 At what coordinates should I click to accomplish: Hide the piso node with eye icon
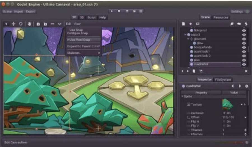coord(244,60)
